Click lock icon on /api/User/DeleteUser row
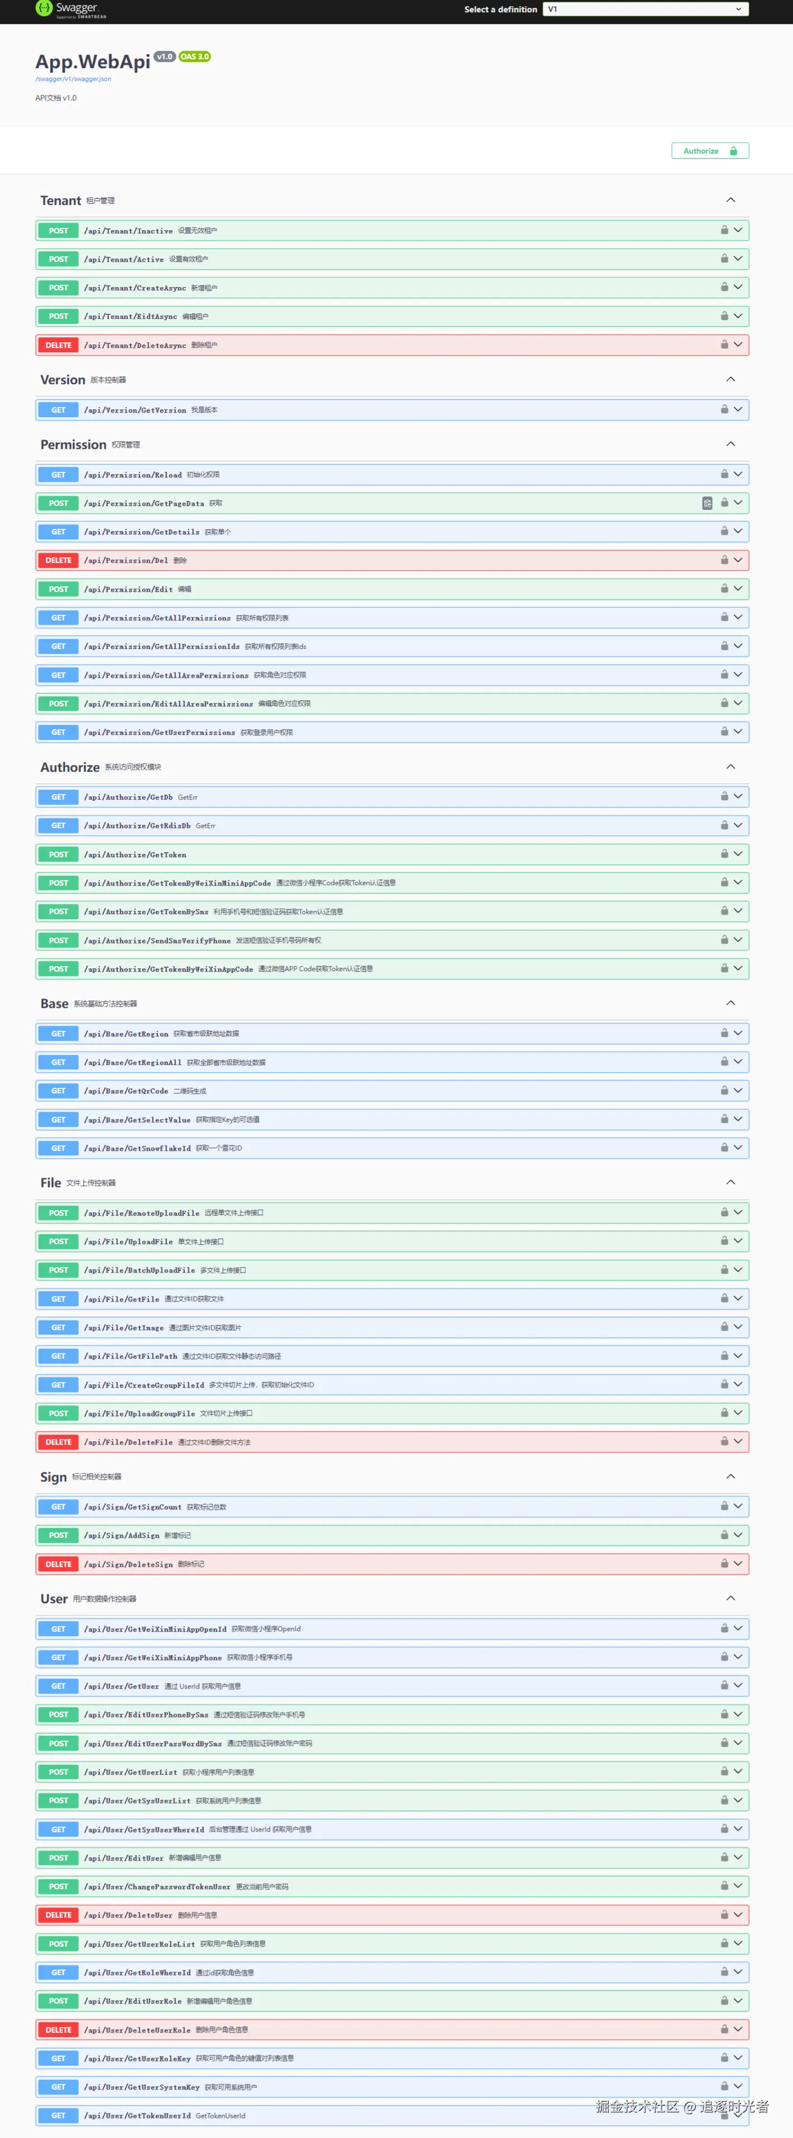 point(724,1914)
